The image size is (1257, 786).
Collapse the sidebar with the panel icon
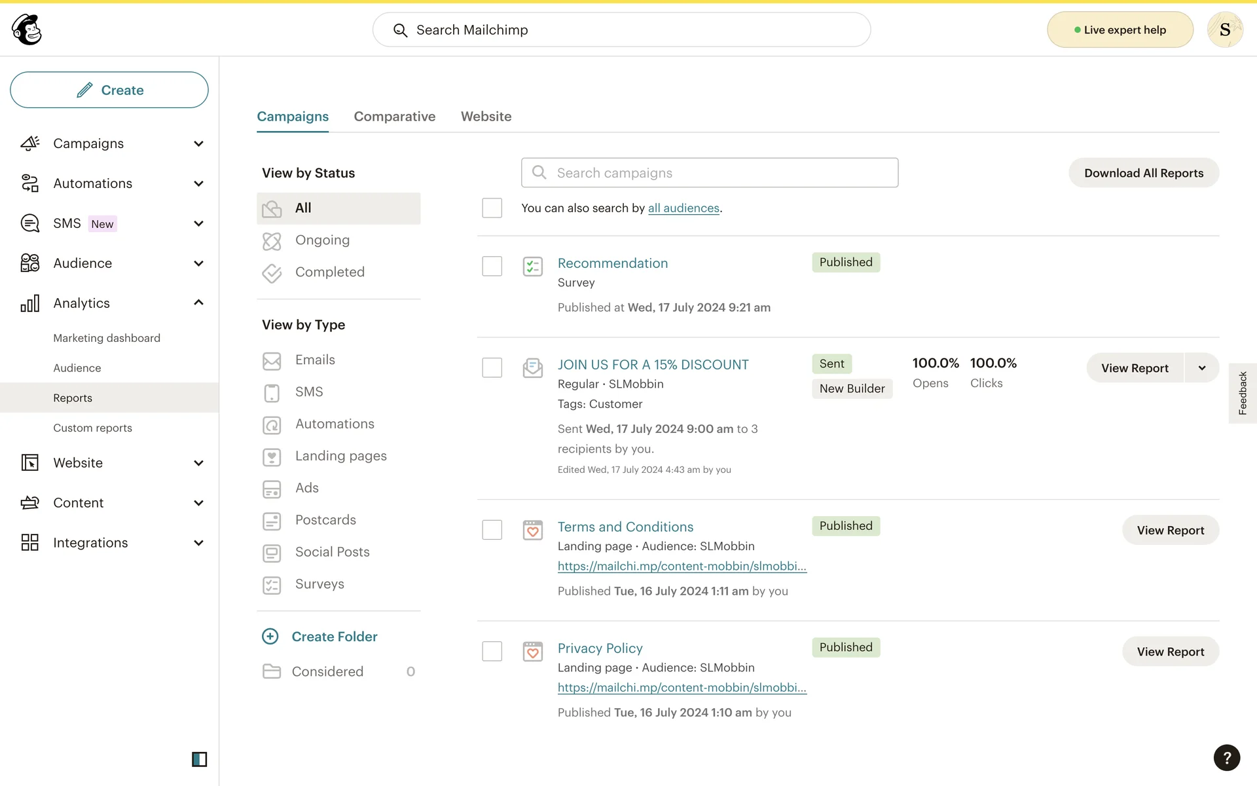point(199,759)
